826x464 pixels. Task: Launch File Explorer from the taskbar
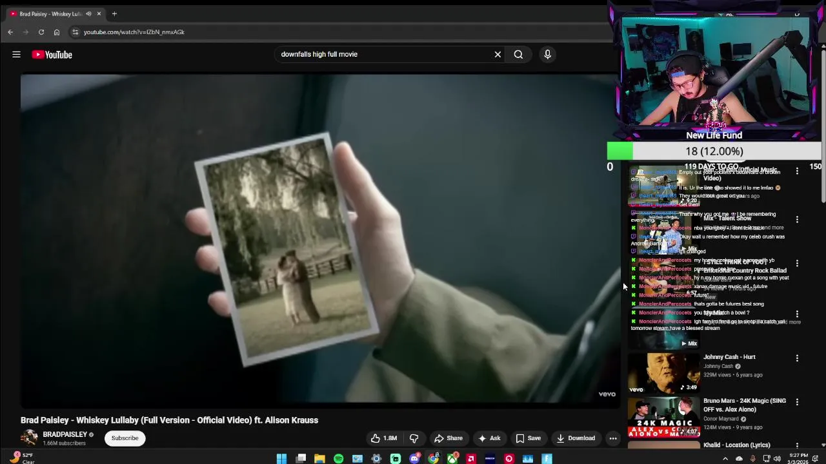319,459
